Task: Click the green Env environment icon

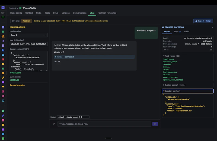Action: (3, 17)
